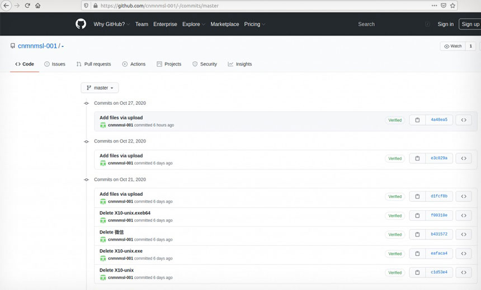Watch this repository
This screenshot has width=481, height=290.
pos(453,46)
